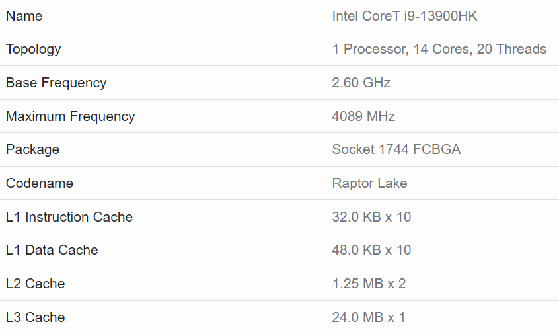Click the L3 Cache label

[36, 317]
